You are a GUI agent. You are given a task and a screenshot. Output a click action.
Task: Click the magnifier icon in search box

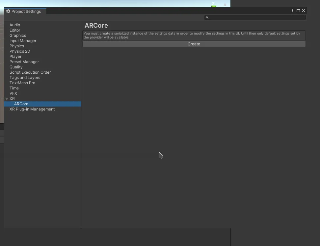point(207,17)
